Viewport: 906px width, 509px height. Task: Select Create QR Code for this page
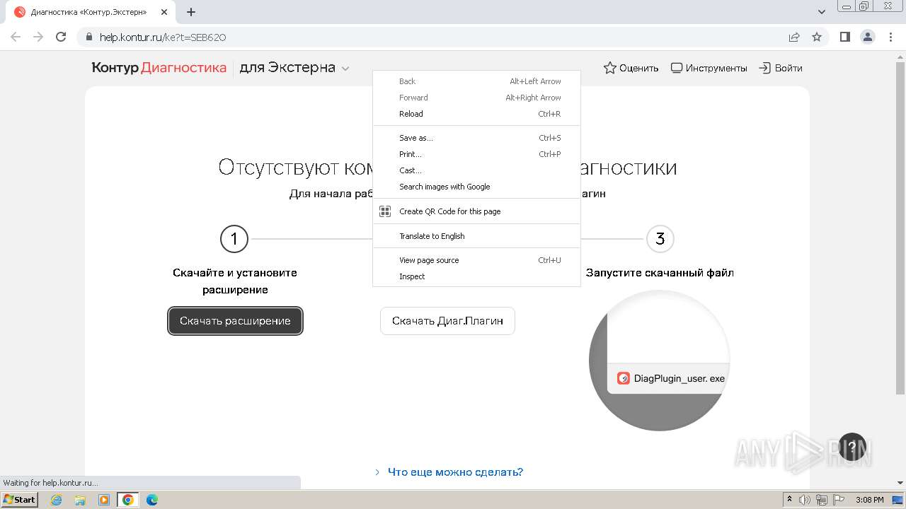click(476, 211)
